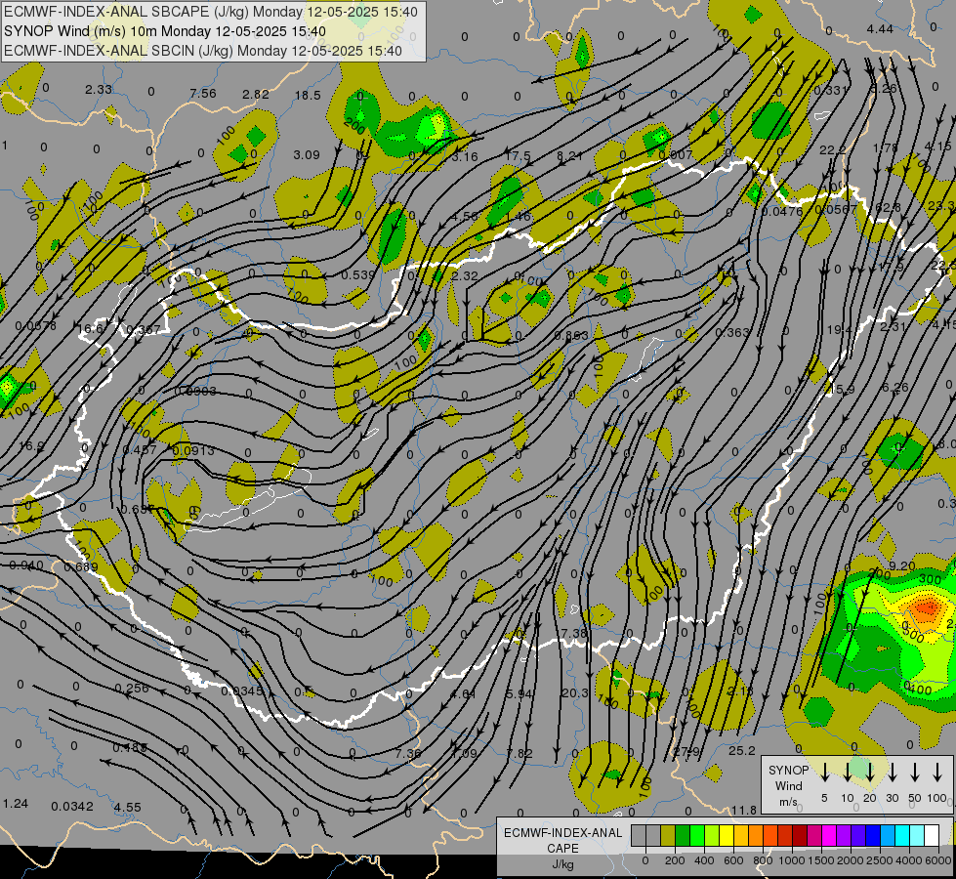The height and width of the screenshot is (879, 956).
Task: Select the dark green CAPE swatch right of 200
Action: tap(683, 836)
